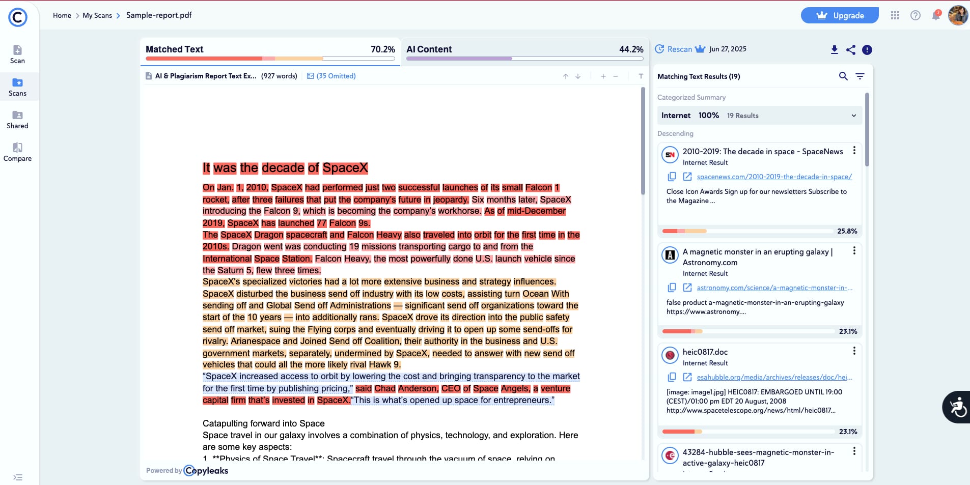Jump to previous match with up arrow
This screenshot has width=970, height=485.
566,76
